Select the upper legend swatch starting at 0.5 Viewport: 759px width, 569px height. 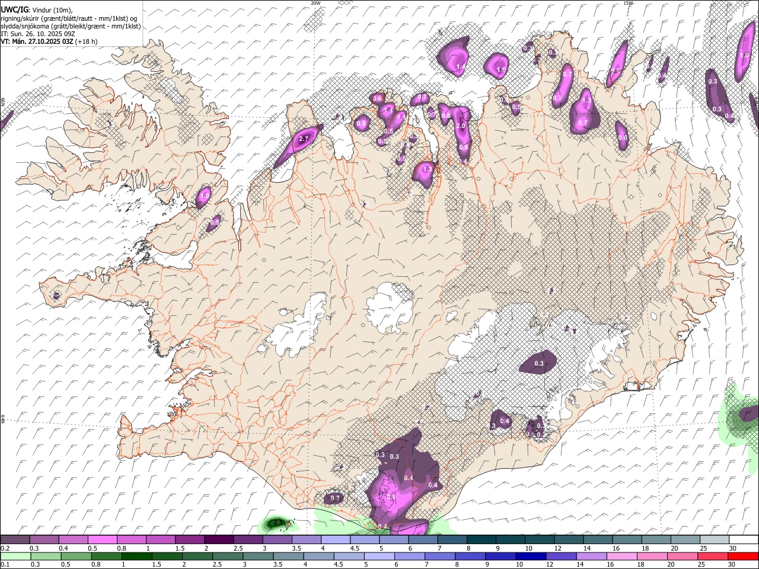(x=103, y=540)
